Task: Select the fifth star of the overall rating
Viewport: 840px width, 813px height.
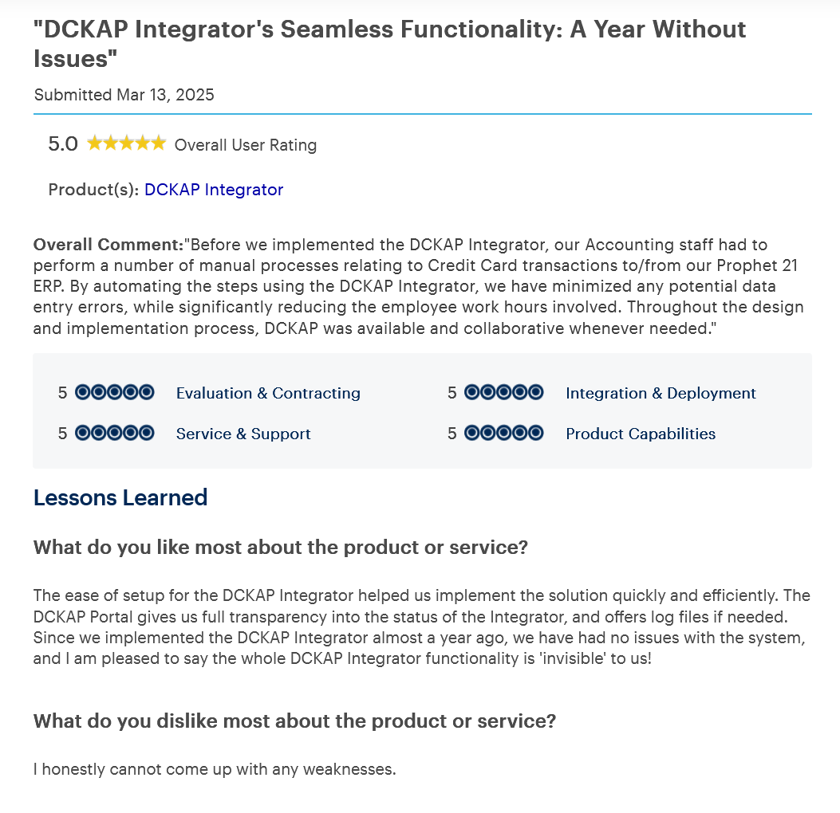Action: click(x=156, y=143)
